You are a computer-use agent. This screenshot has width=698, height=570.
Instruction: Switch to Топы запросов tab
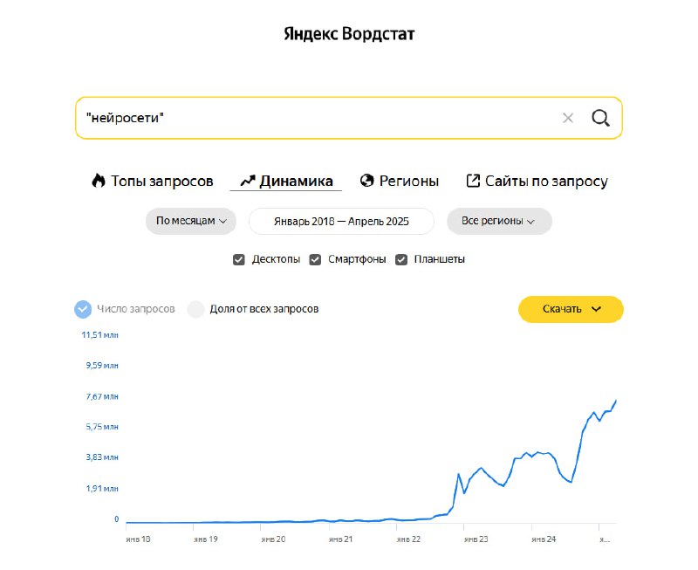coord(153,181)
